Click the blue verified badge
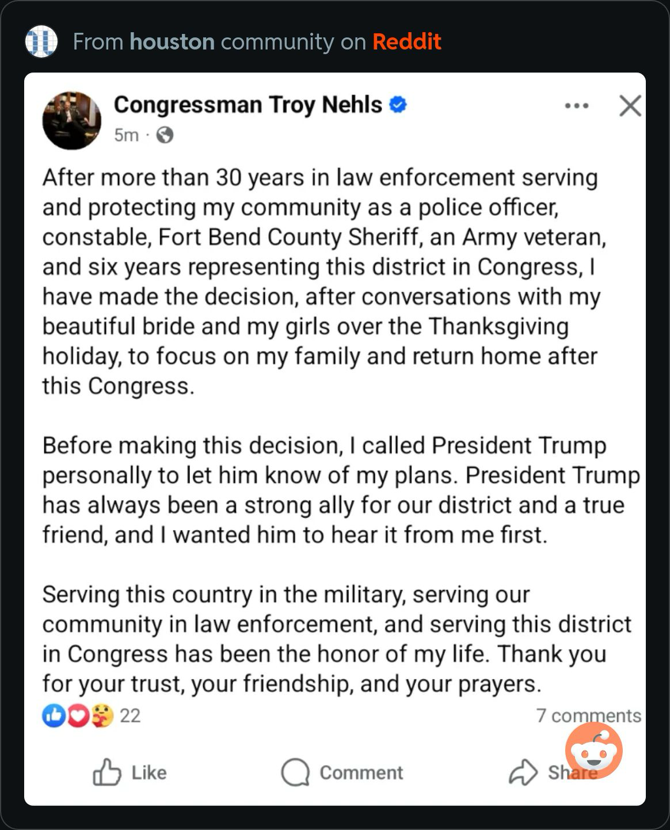The height and width of the screenshot is (830, 670). (x=398, y=105)
